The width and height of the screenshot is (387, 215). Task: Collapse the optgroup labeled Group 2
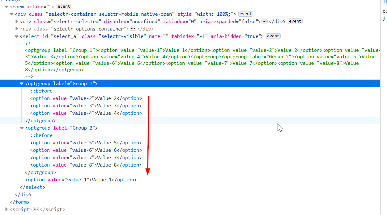pos(21,128)
